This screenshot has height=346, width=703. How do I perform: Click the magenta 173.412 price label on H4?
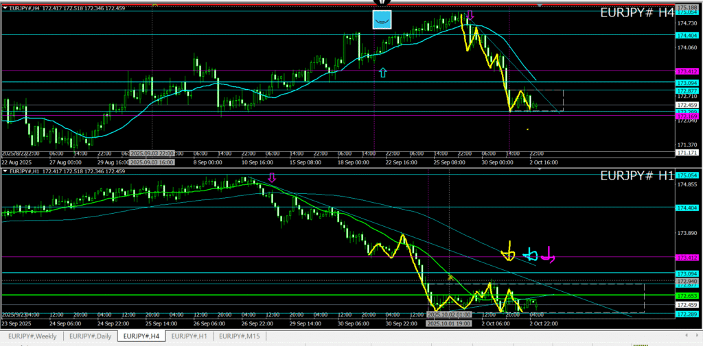[x=687, y=71]
